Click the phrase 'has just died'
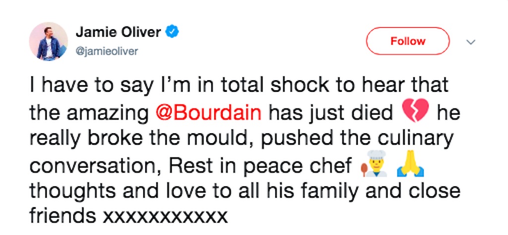The width and height of the screenshot is (508, 235). 330,113
